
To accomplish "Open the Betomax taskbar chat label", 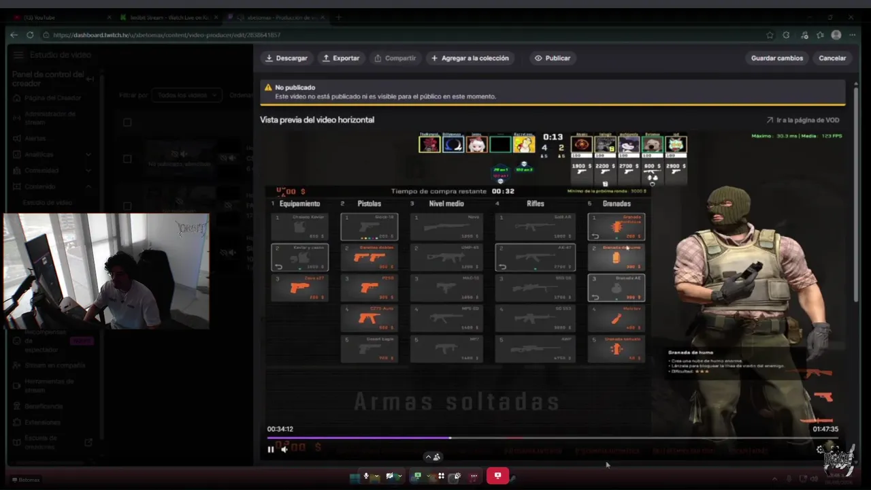I will (x=26, y=480).
